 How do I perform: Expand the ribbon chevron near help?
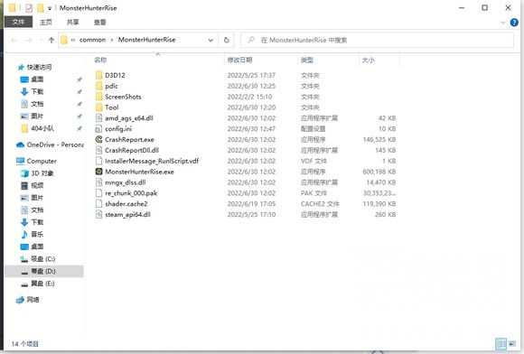503,23
